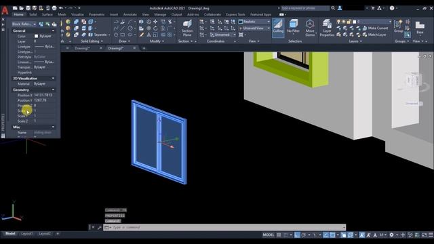The width and height of the screenshot is (434, 244).
Task: Open the AutoCAD application menu logo
Action: pos(5,11)
